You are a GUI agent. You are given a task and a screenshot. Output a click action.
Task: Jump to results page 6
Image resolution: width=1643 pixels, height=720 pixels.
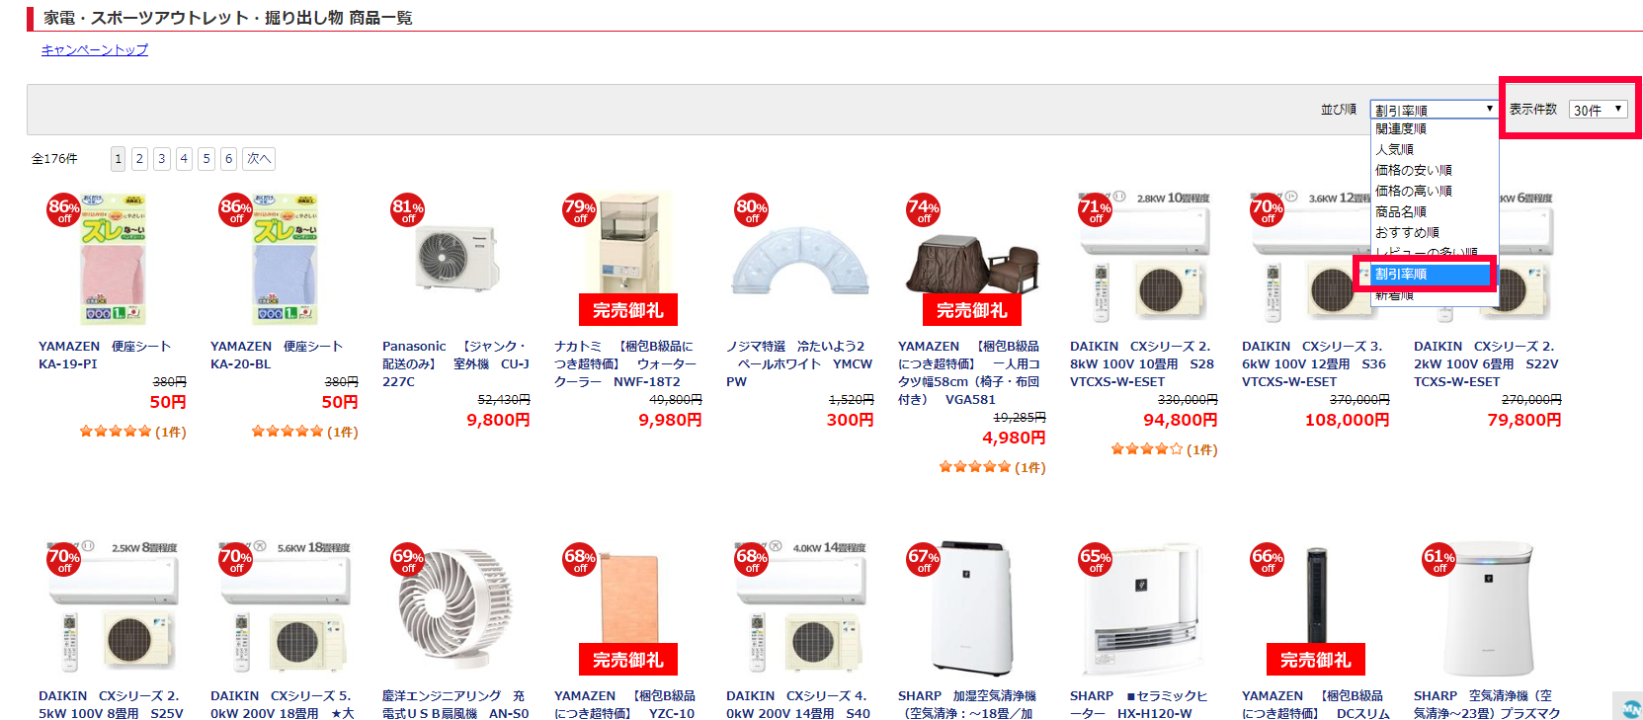pos(228,158)
